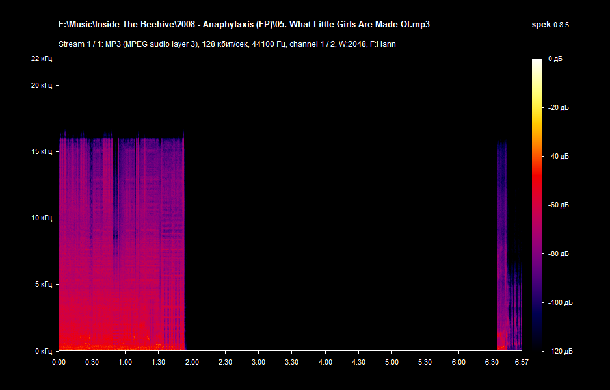Click the -20 дБ level label
This screenshot has width=610, height=390.
(x=558, y=108)
